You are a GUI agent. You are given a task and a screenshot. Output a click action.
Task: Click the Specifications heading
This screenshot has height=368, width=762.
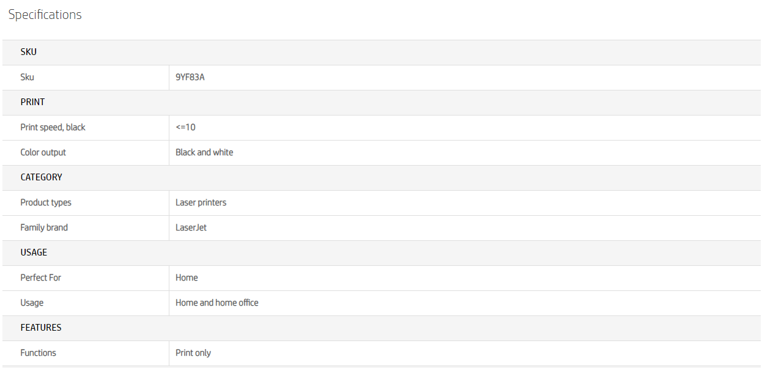click(x=45, y=15)
